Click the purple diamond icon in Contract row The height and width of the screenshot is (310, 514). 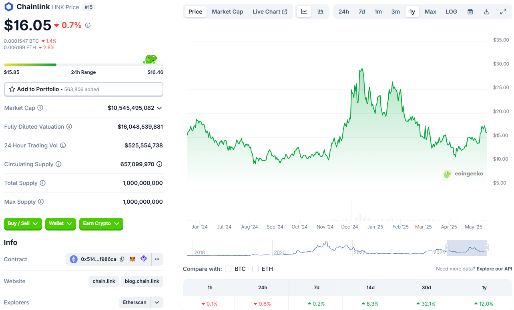pyautogui.click(x=143, y=259)
